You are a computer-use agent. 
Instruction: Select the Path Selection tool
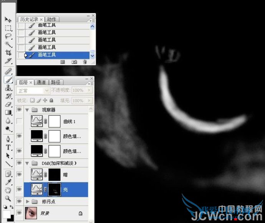tap(8, 155)
